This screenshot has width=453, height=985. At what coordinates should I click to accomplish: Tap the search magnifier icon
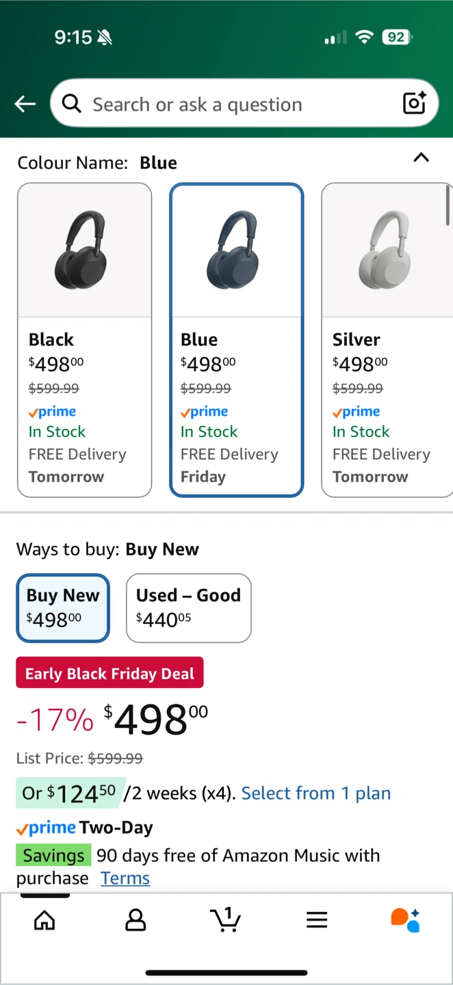click(x=72, y=104)
